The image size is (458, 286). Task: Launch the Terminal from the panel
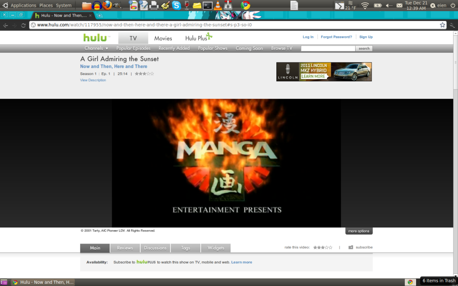click(208, 5)
